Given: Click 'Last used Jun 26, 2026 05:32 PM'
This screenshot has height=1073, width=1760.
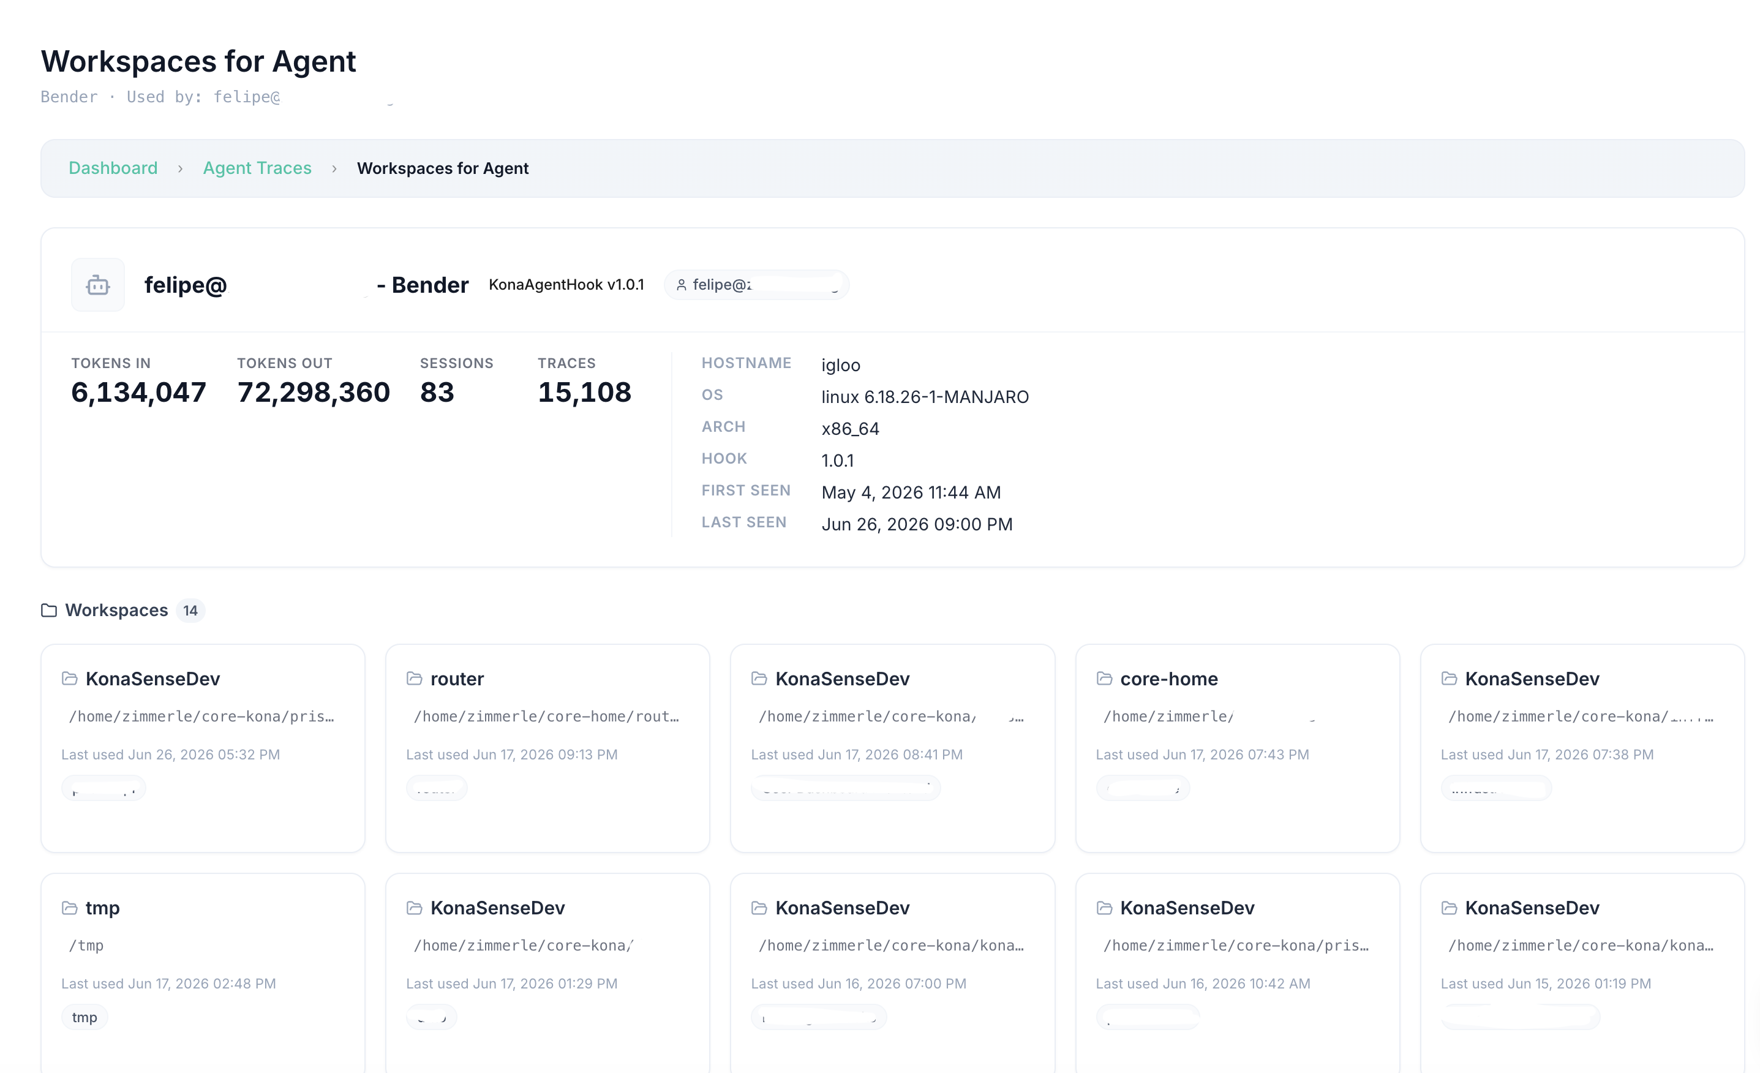Looking at the screenshot, I should tap(171, 755).
